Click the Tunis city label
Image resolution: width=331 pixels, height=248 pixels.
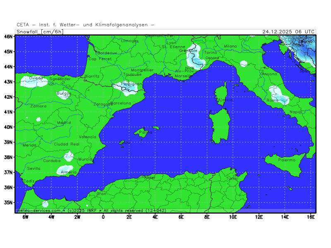[231, 178]
